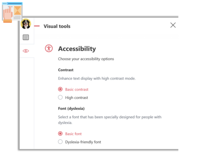Switch to Dyslexia-friendly font option
The height and width of the screenshot is (158, 199).
point(60,142)
